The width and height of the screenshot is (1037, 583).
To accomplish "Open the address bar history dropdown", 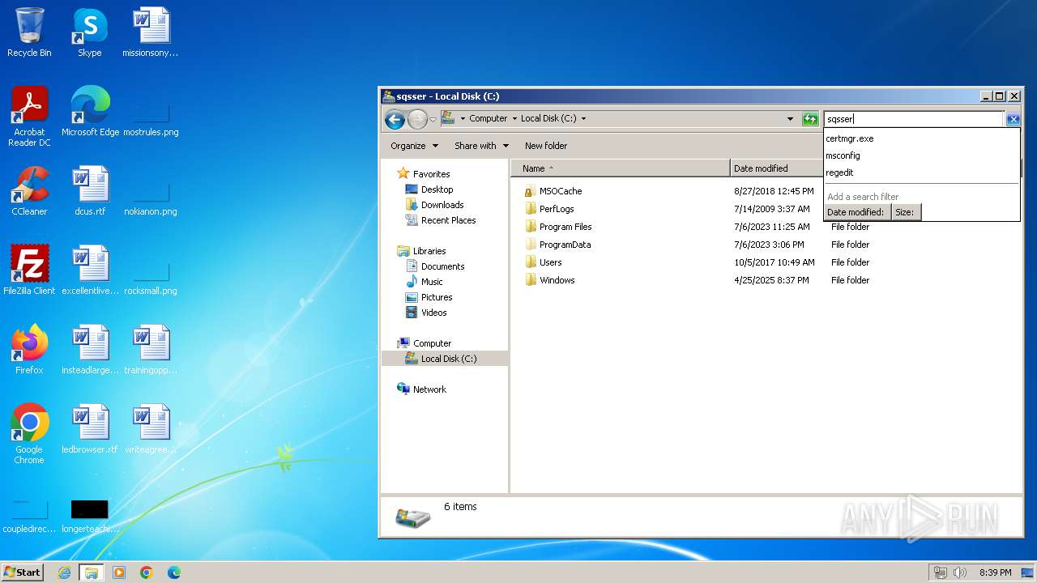I will 790,119.
